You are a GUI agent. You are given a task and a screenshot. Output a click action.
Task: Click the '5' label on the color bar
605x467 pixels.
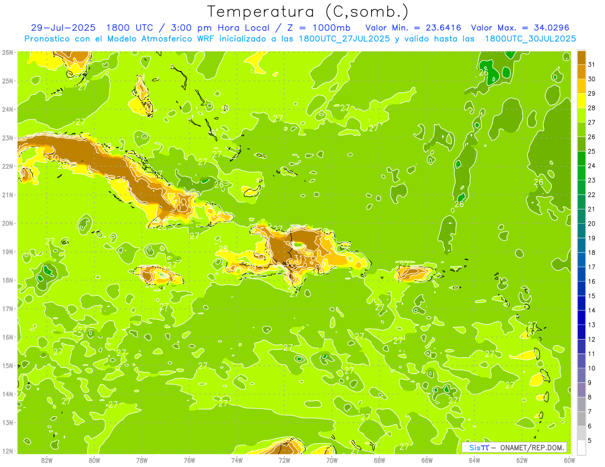590,440
